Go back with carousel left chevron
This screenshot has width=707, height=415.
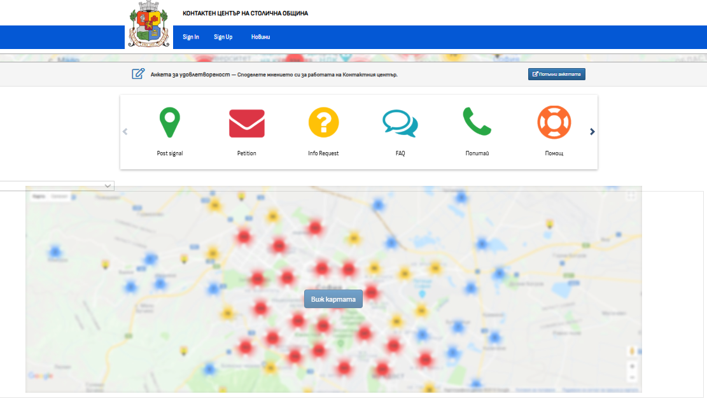coord(125,132)
